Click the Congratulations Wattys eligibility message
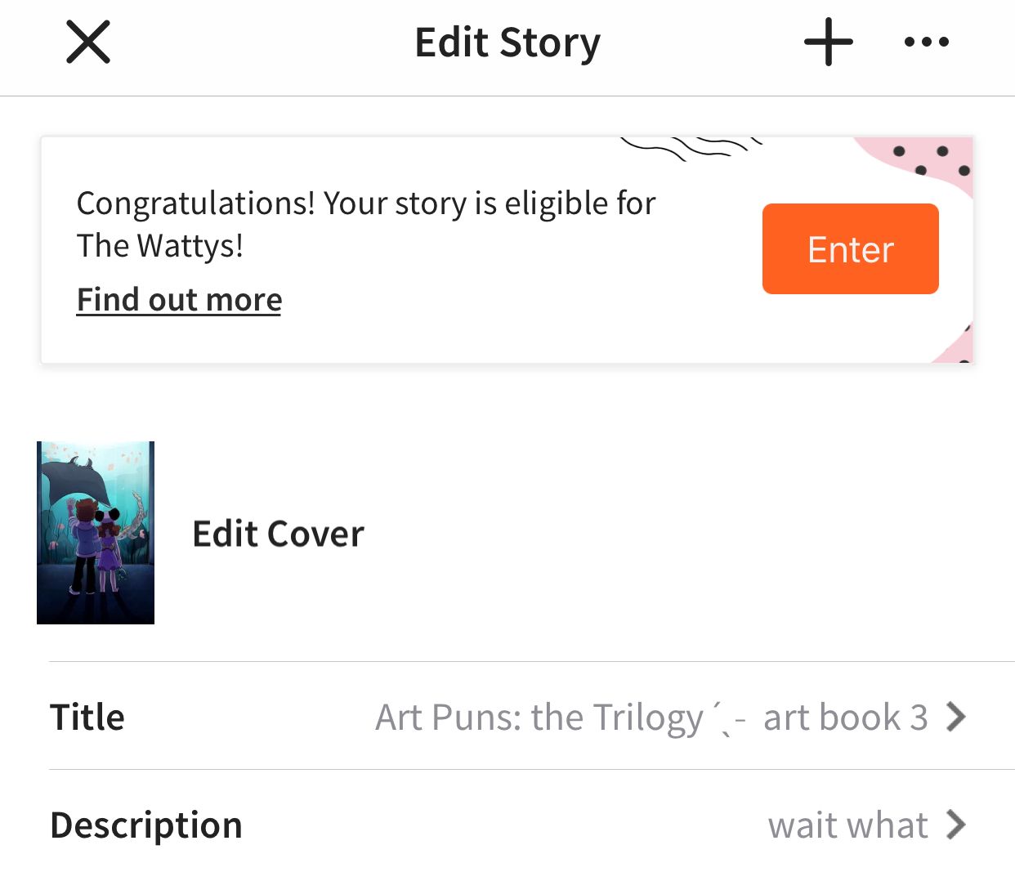The height and width of the screenshot is (872, 1015). tap(365, 203)
